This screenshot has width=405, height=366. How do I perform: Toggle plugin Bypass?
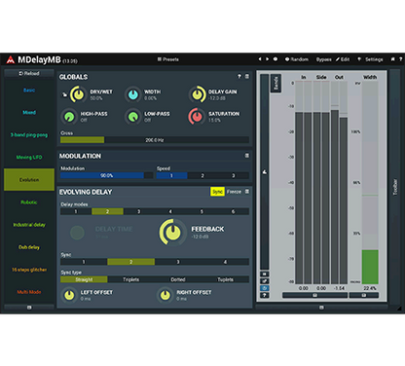pos(323,59)
